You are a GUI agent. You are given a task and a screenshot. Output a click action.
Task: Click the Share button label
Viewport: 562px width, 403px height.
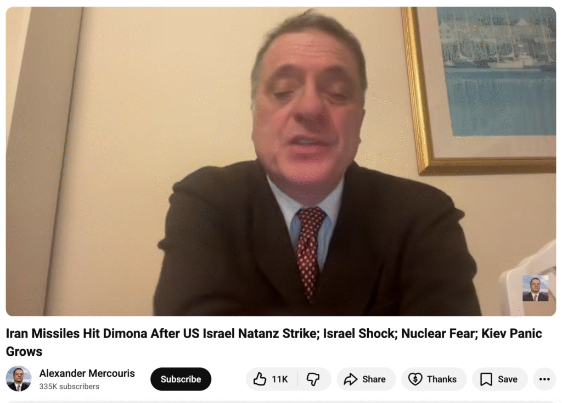tap(374, 379)
